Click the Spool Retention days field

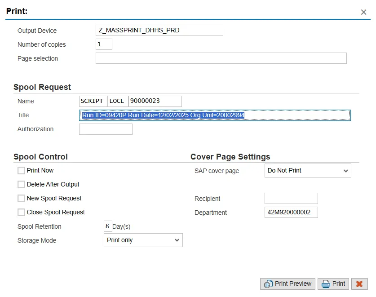click(108, 226)
